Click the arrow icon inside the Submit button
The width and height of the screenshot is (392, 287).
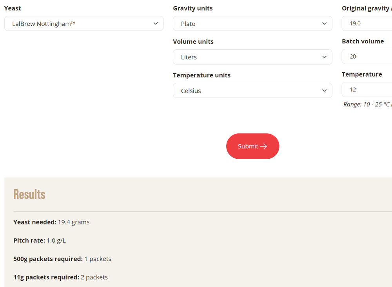click(263, 146)
